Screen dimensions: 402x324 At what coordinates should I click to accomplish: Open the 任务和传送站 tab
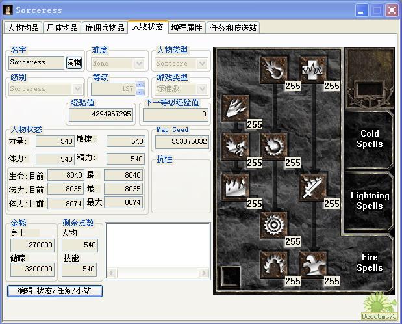[x=234, y=27]
